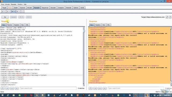Click the disabled Cancel button
Viewport: 172px width, 97px height.
pos(13,17)
